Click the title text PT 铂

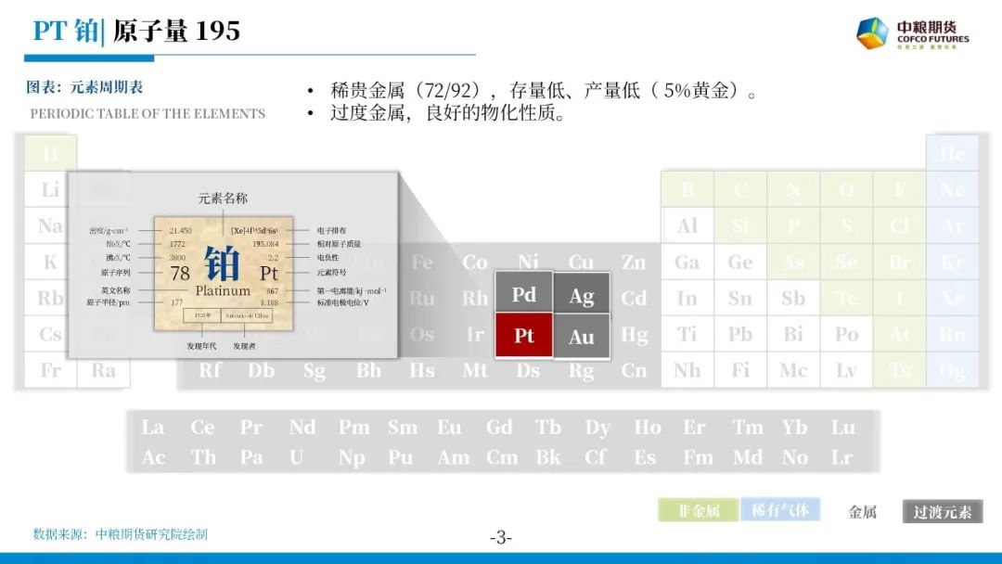pos(65,30)
